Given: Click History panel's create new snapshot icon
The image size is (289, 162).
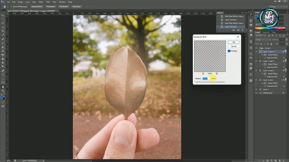Looking at the screenshot, I should pos(238,30).
